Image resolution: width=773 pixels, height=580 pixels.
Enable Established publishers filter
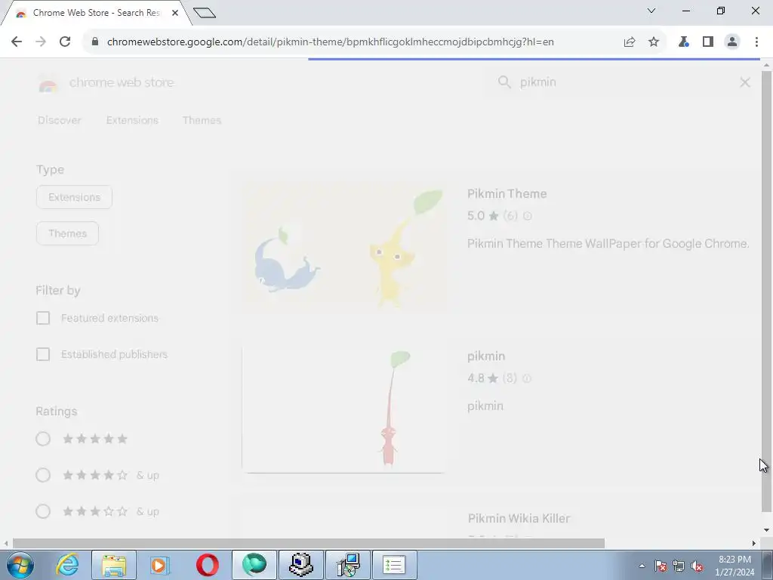tap(43, 355)
